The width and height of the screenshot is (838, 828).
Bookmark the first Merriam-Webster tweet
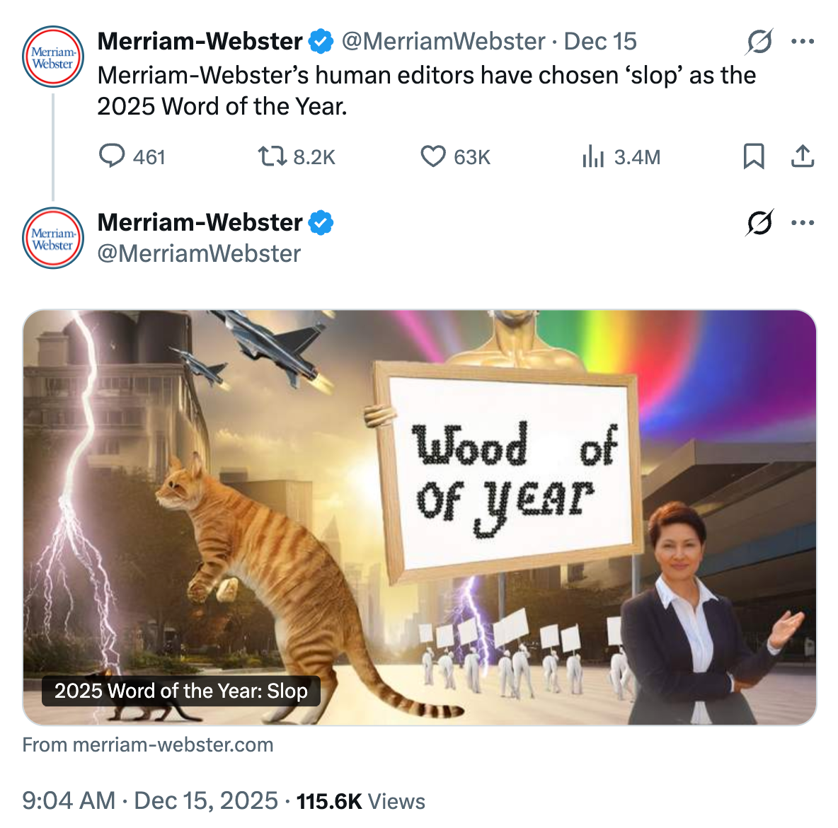(754, 156)
